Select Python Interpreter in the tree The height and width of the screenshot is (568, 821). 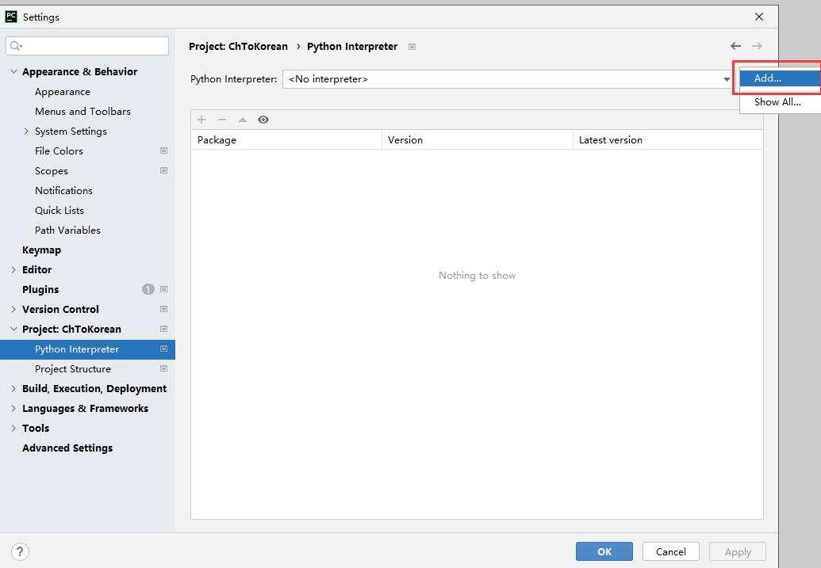[x=87, y=349]
